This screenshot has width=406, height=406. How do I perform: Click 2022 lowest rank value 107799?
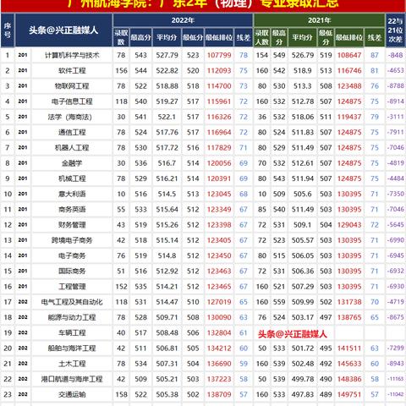[x=219, y=55]
